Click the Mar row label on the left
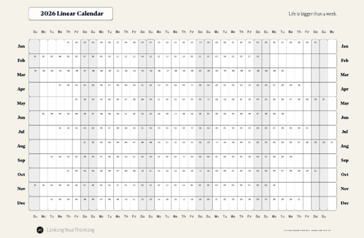The image size is (364, 238). point(21,75)
